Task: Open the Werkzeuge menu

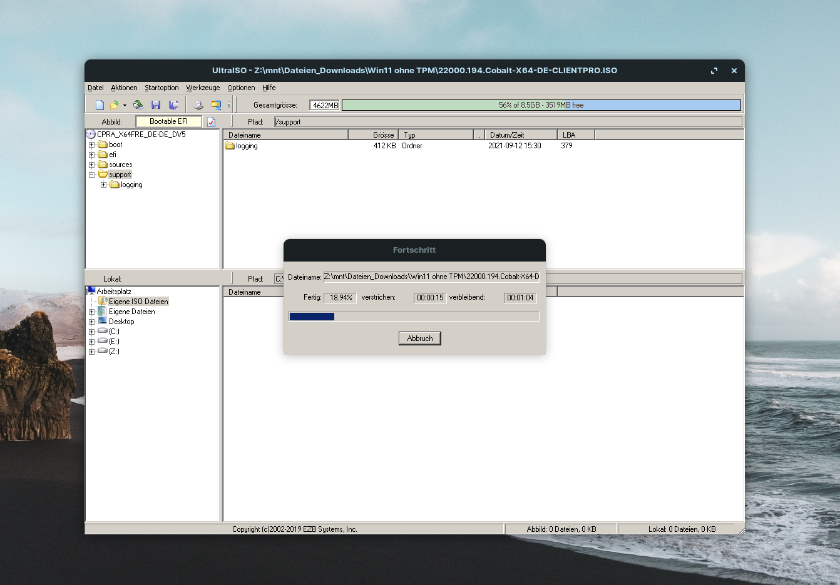Action: (203, 88)
